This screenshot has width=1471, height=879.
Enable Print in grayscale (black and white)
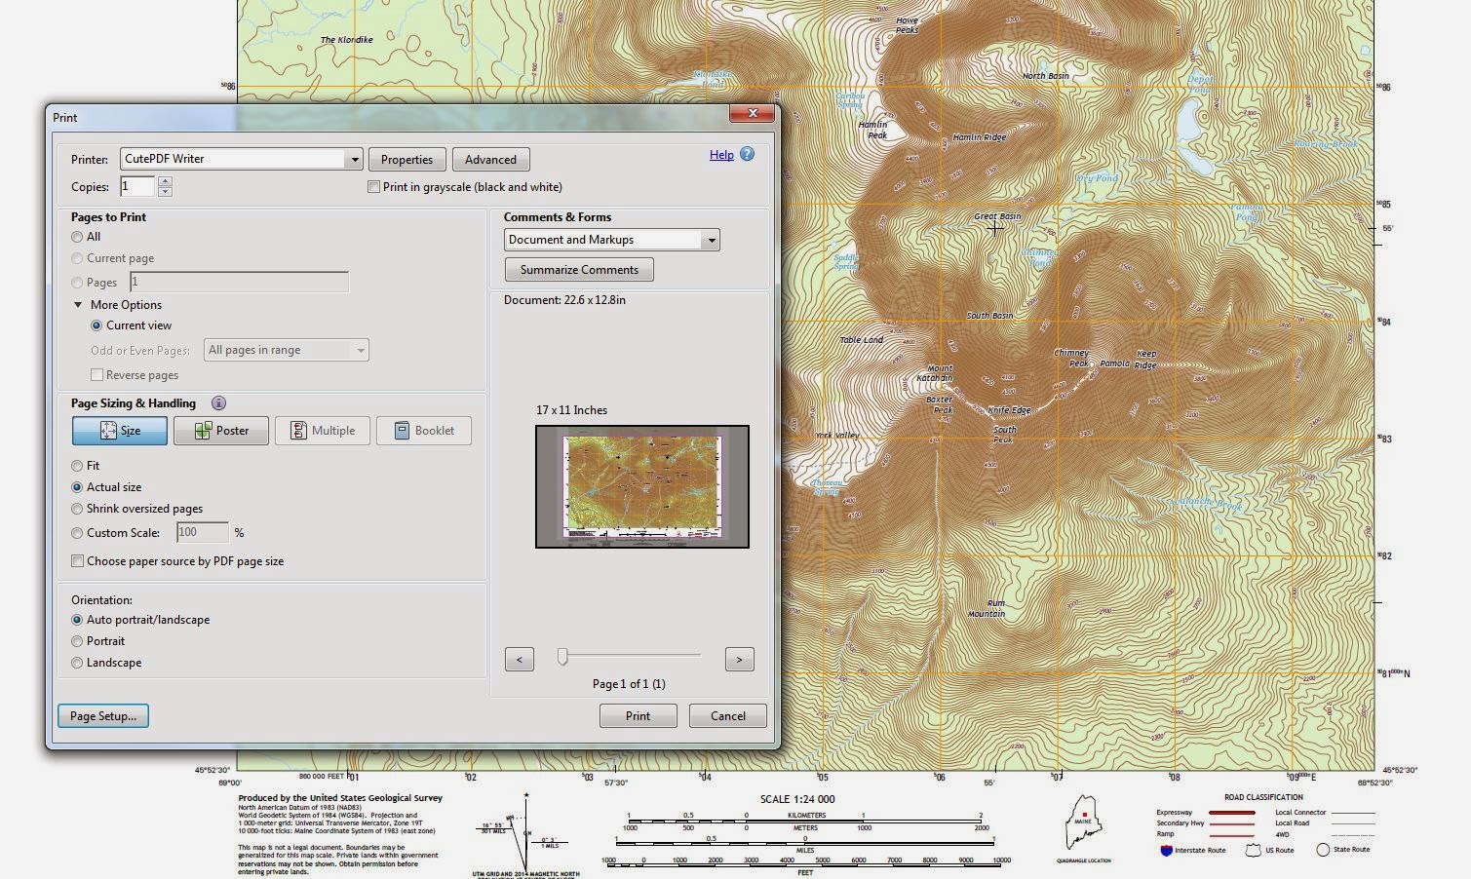373,186
